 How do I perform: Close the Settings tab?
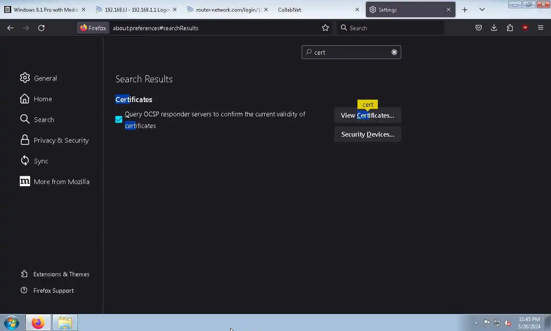click(x=448, y=9)
